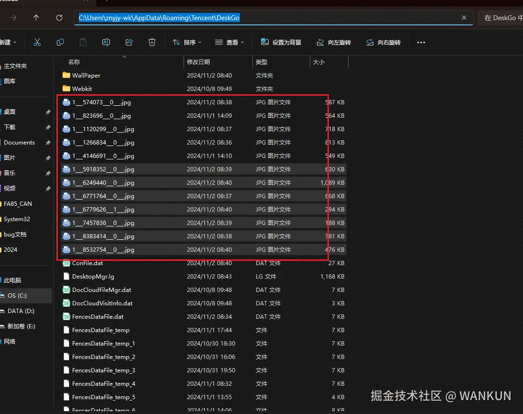
Task: Select DesktopMgr.lg file
Action: (204, 277)
